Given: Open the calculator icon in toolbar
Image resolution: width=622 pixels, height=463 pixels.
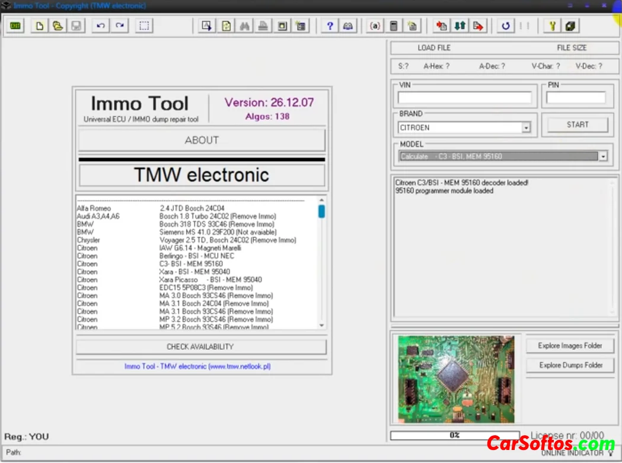Looking at the screenshot, I should tap(393, 26).
